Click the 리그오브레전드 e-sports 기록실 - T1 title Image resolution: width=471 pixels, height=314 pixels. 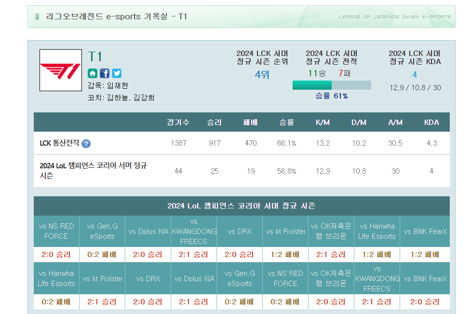click(x=117, y=16)
